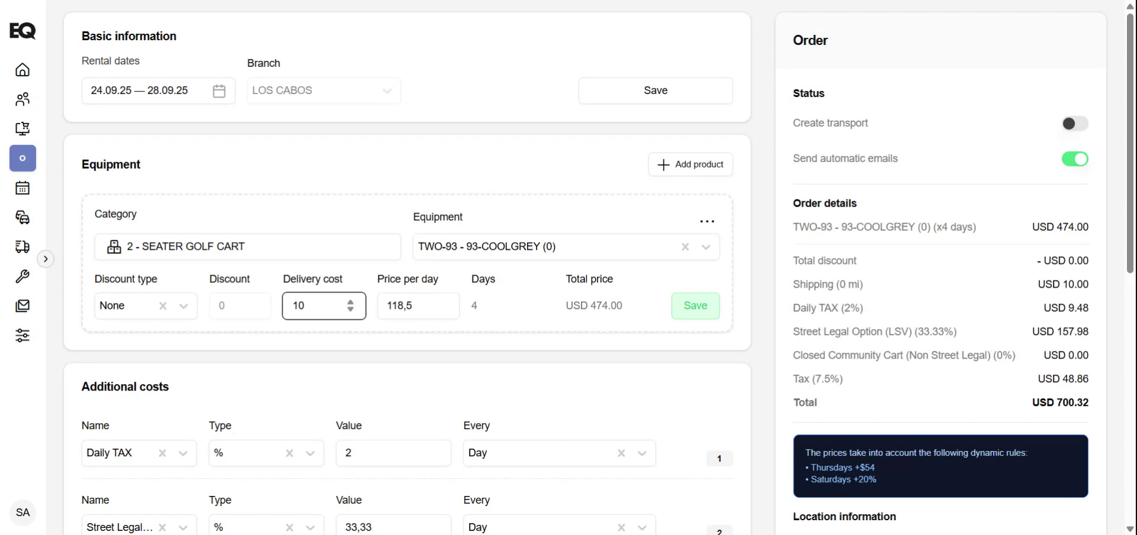Click the rental dates calendar icon
The image size is (1137, 535).
219,91
